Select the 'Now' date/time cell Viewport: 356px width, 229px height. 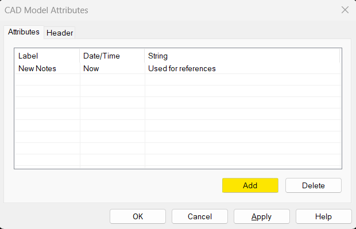click(x=112, y=68)
